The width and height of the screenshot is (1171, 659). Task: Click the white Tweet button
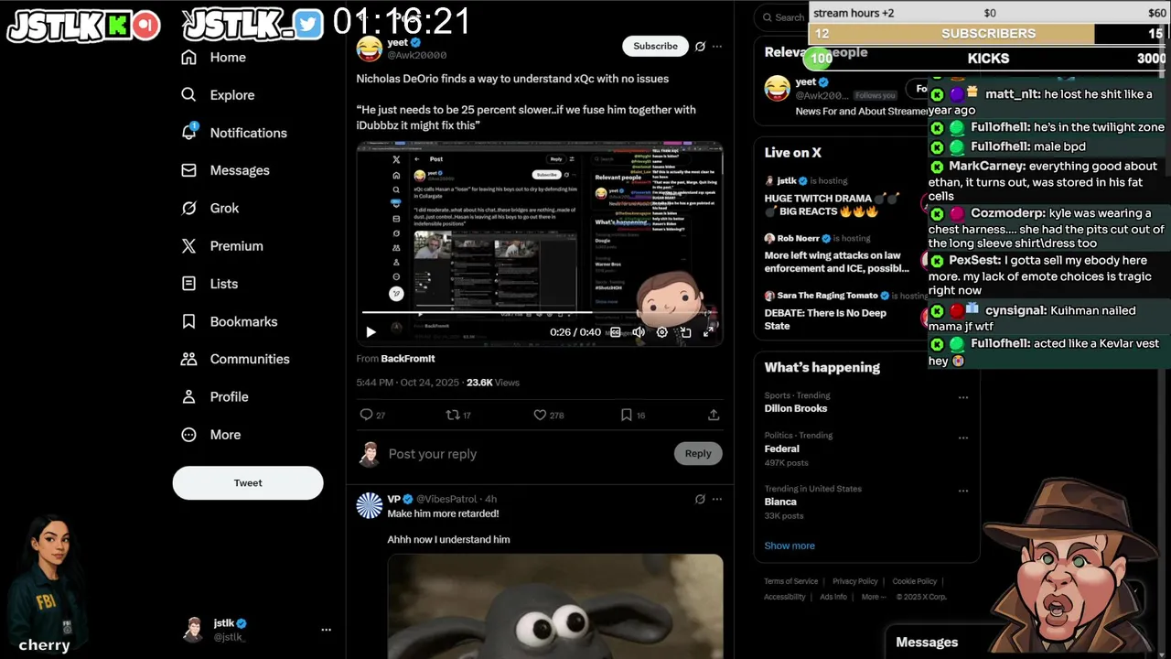(x=248, y=483)
